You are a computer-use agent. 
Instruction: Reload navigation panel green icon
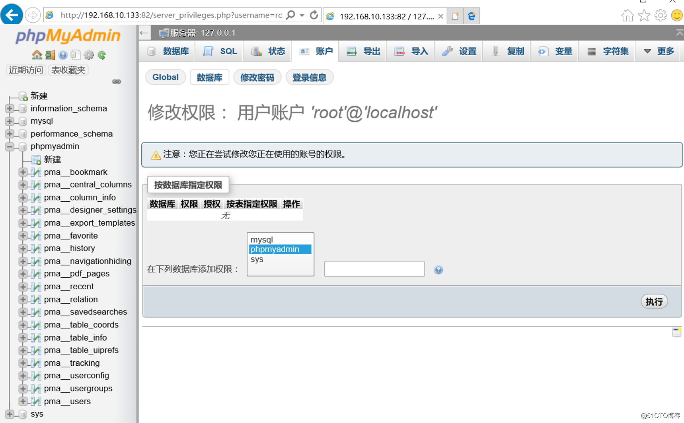[102, 55]
